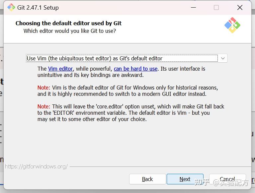Screen dimensions: 255x193
Task: Close the Git 2.47.1 Setup window
Action: pos(240,8)
